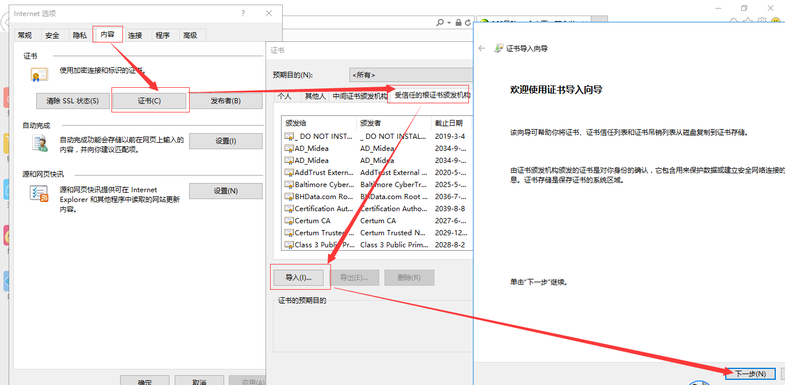Click the 导出(E)... button
The height and width of the screenshot is (385, 785).
click(354, 278)
